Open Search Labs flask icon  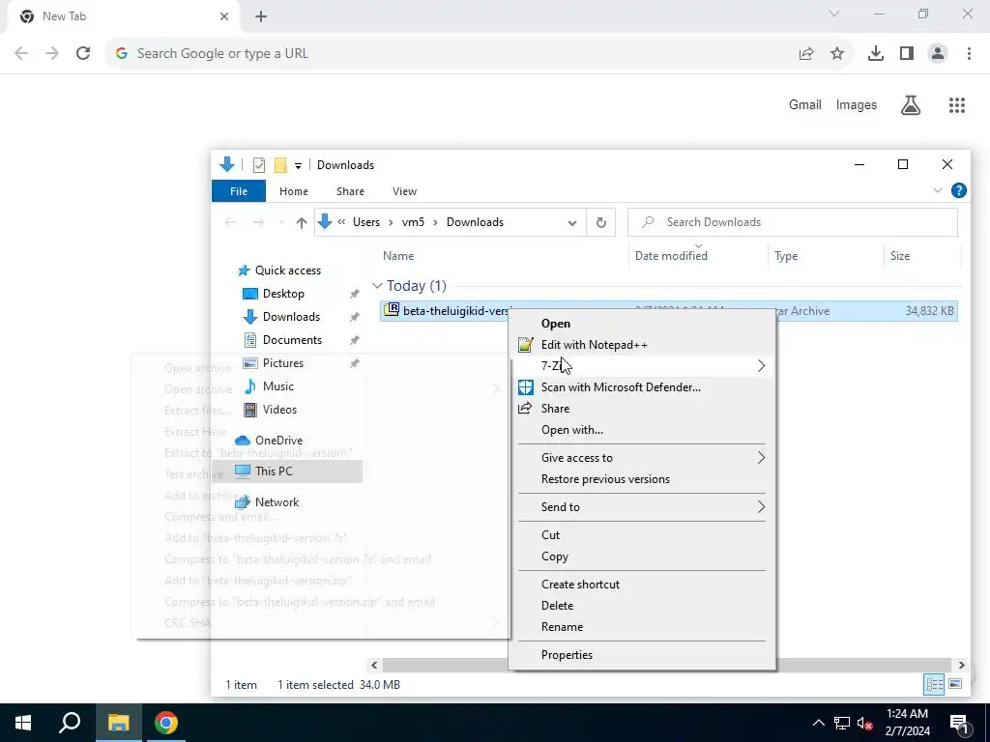[x=911, y=105]
